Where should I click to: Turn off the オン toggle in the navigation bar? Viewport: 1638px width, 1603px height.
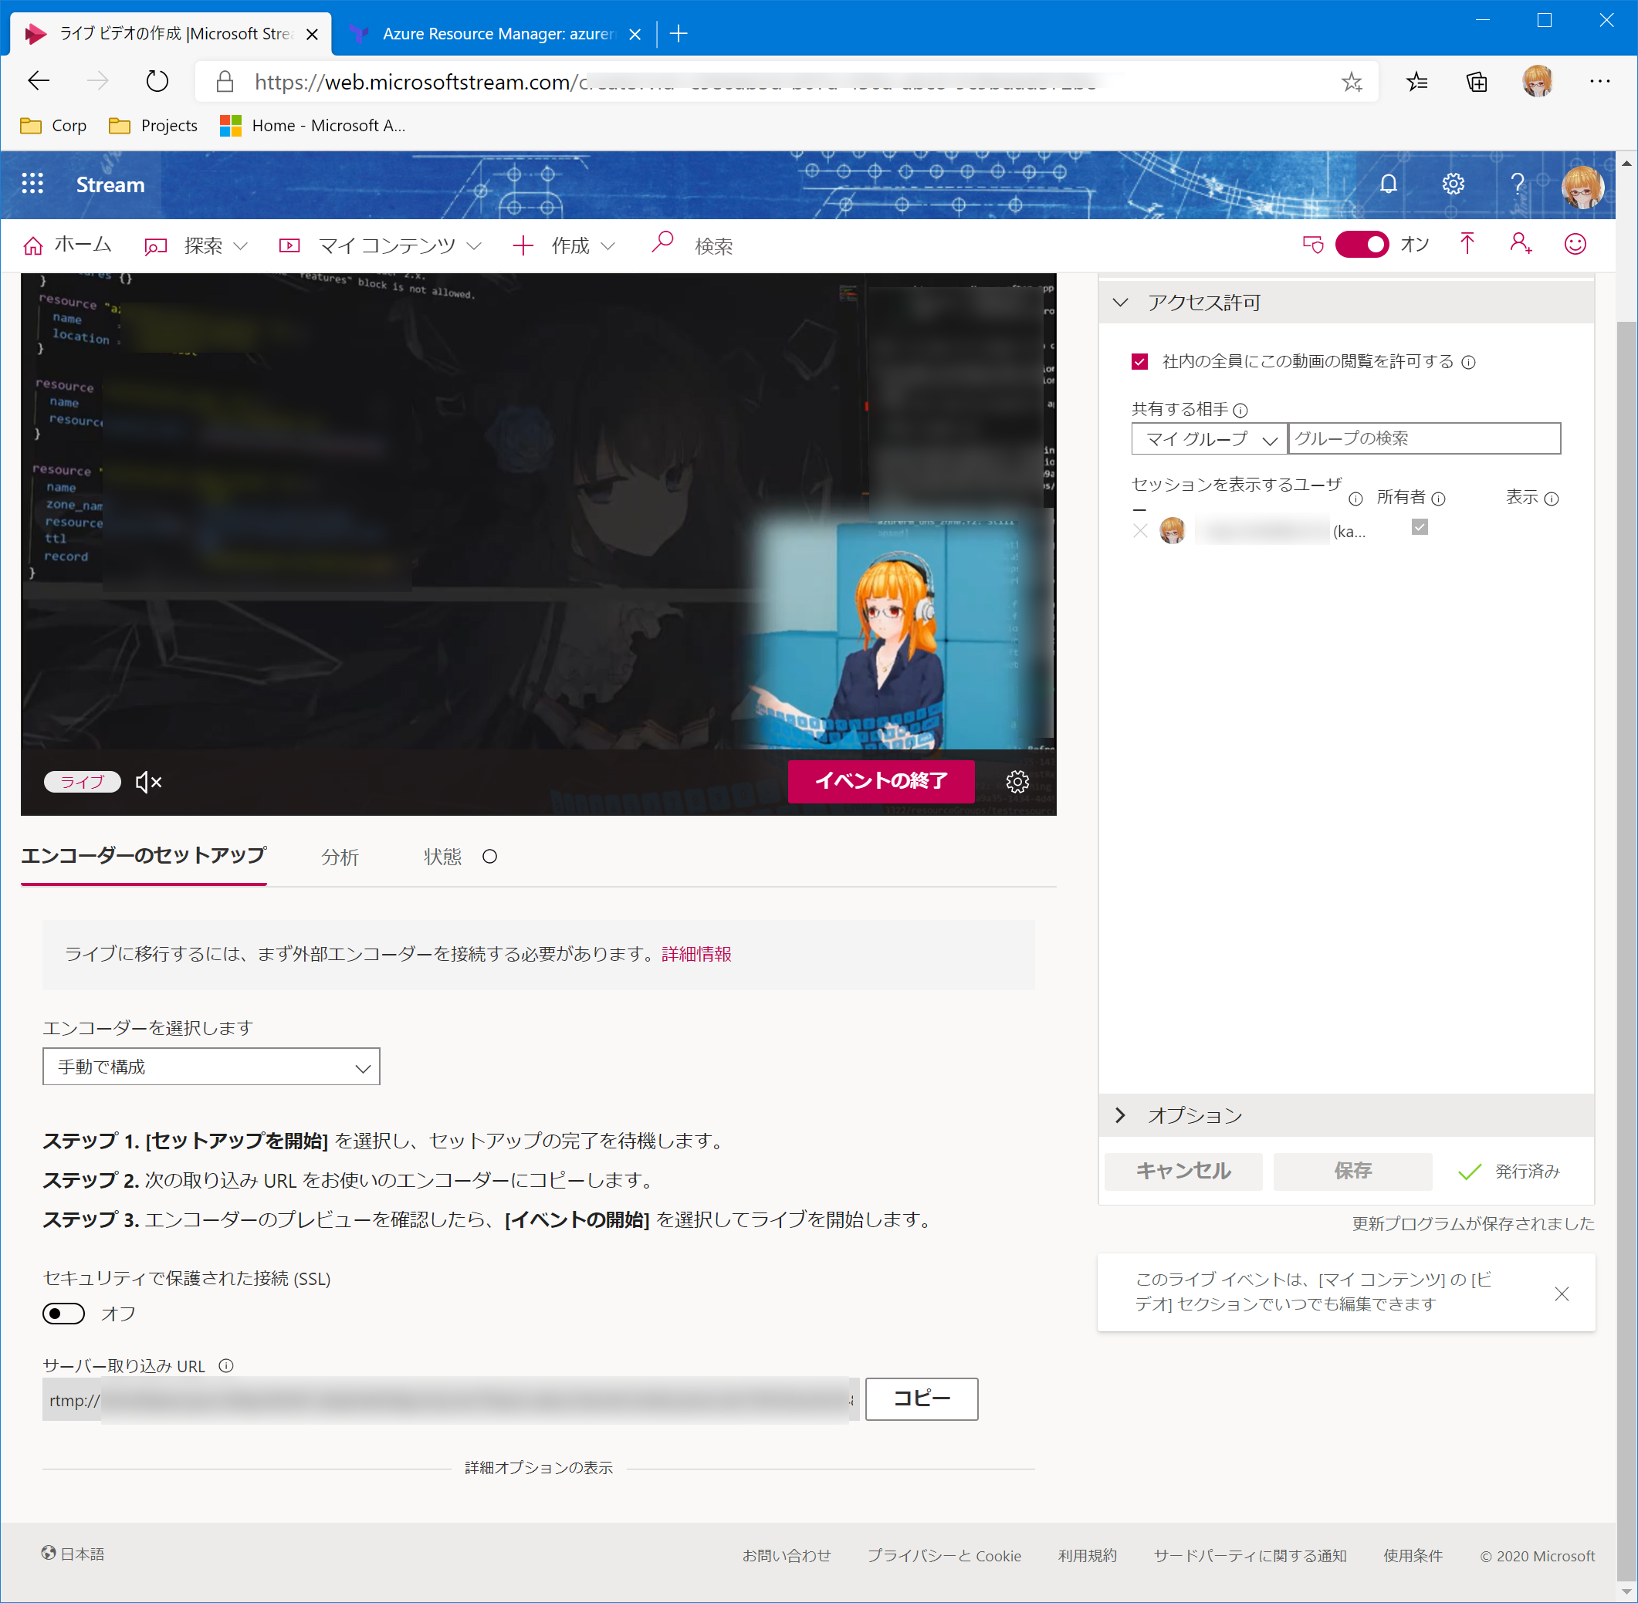(x=1361, y=245)
